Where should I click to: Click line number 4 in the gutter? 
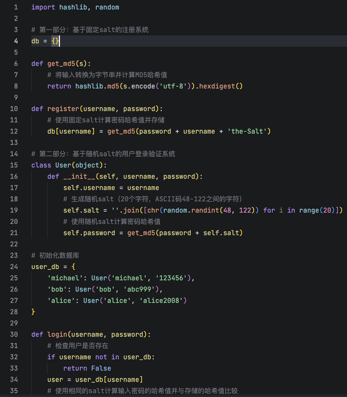pos(16,41)
